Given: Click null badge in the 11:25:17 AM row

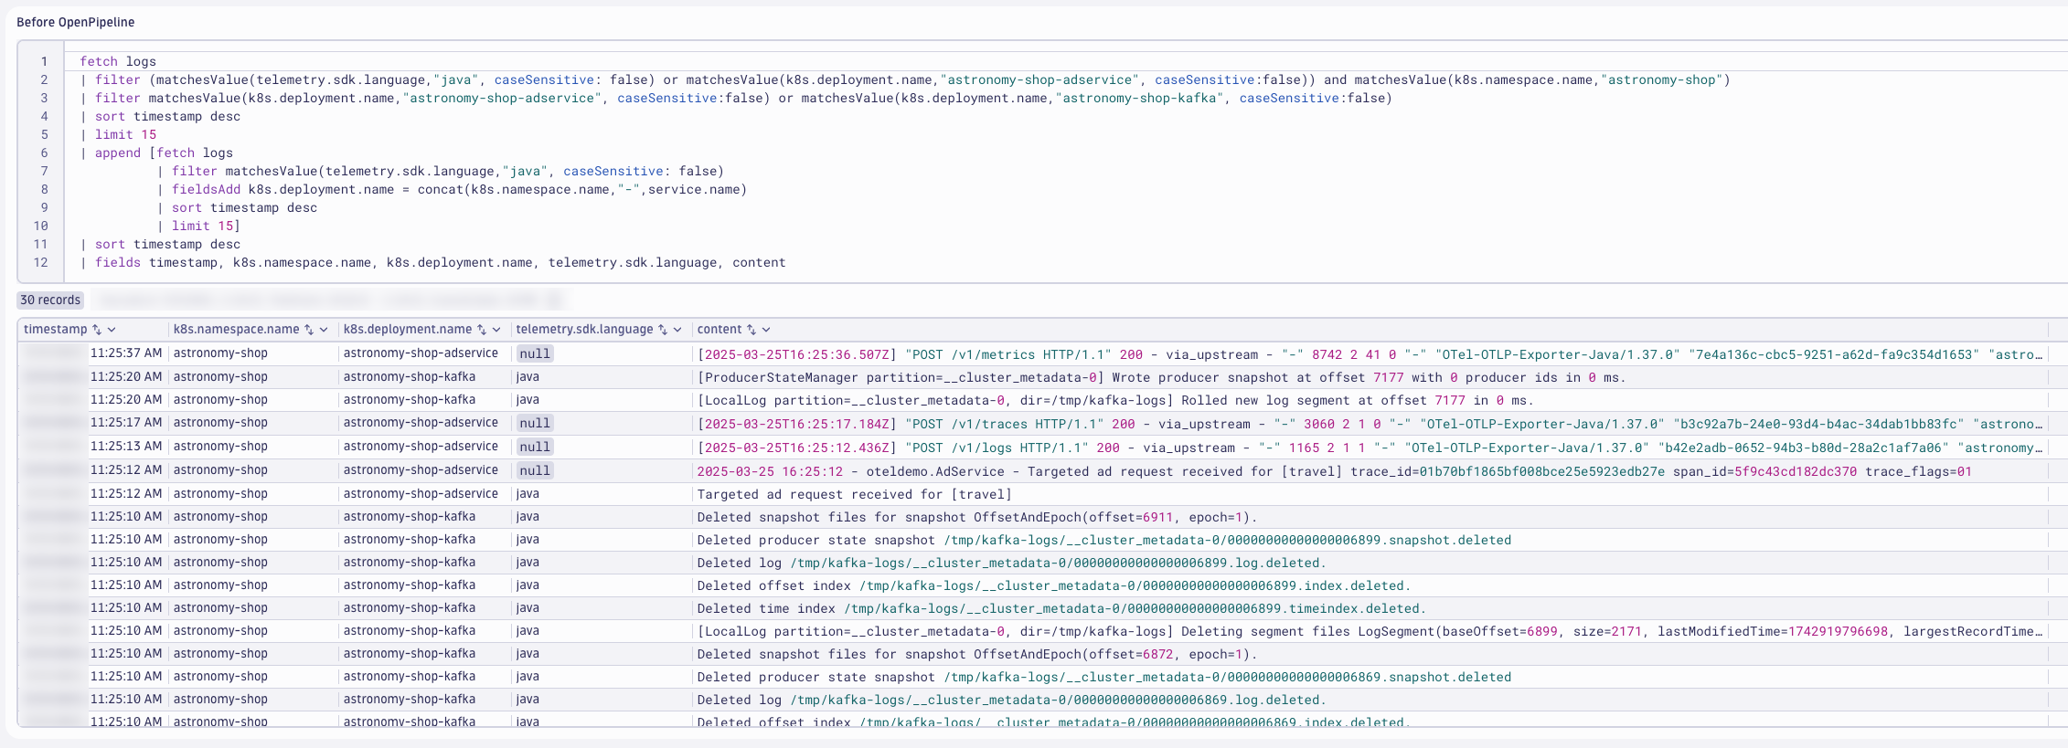Looking at the screenshot, I should click(x=535, y=424).
